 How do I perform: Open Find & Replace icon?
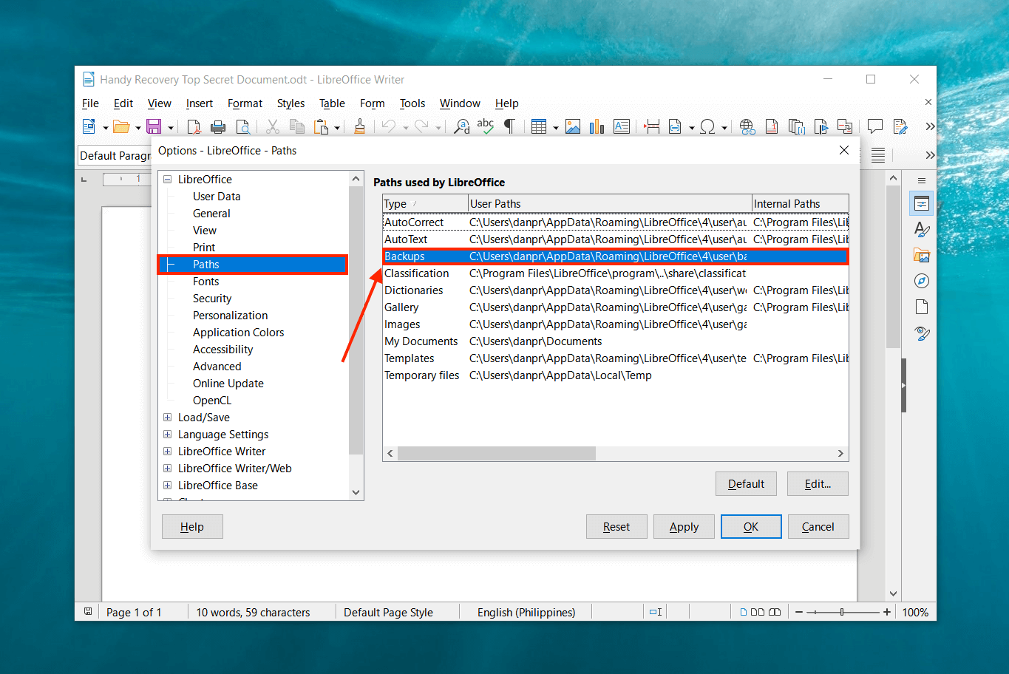point(461,126)
